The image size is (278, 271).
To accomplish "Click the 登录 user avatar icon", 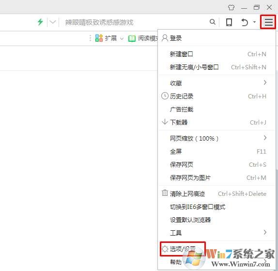I will click(x=165, y=38).
